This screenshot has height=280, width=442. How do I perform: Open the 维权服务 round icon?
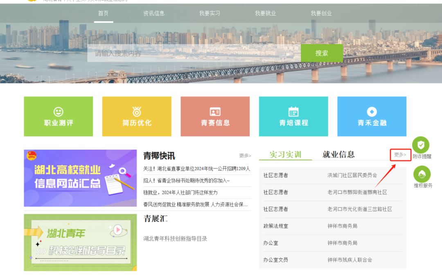[x=422, y=174]
